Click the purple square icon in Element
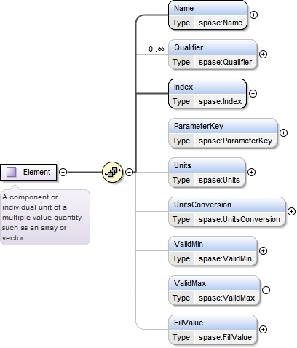 [x=12, y=172]
